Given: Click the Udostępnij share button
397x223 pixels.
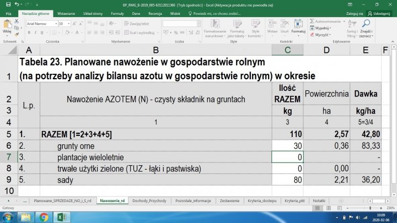Looking at the screenshot, I should coord(379,14).
